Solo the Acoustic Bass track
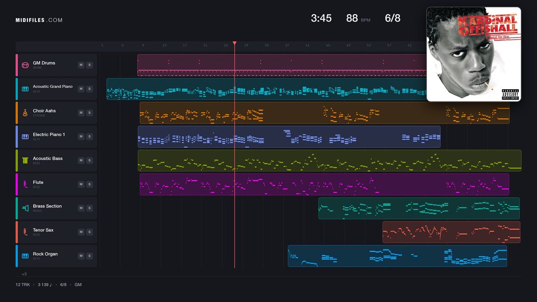The image size is (537, 302). coord(89,160)
